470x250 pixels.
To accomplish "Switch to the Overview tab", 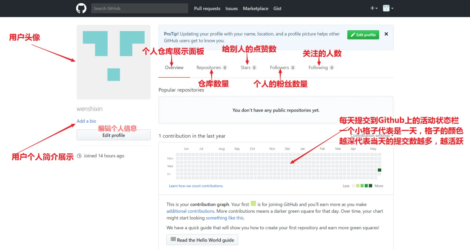I will click(174, 67).
